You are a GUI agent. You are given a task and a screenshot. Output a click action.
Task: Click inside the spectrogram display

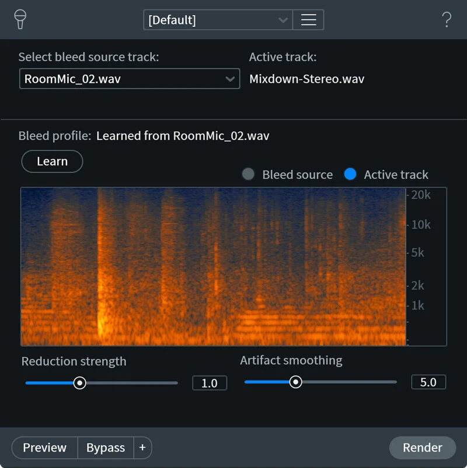coord(213,266)
